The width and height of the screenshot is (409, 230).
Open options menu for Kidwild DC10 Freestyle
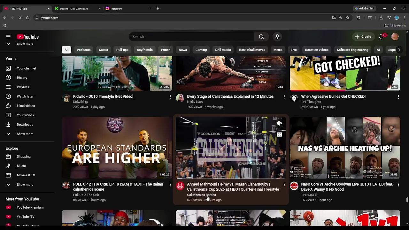(170, 96)
